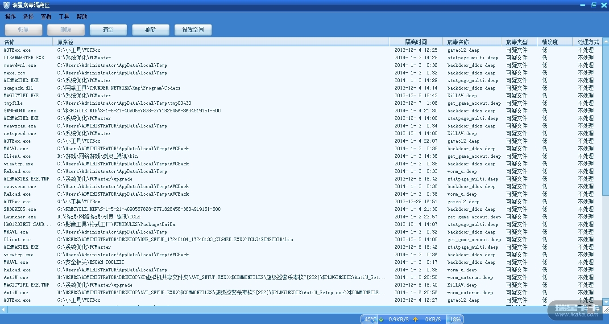
Task: Click the vertical scrollbar up arrow
Action: (605, 41)
